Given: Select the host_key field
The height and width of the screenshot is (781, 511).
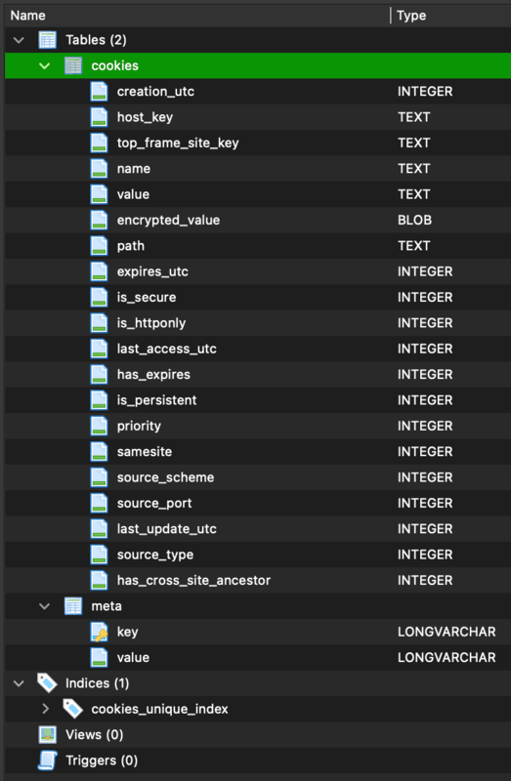Looking at the screenshot, I should coord(258,117).
